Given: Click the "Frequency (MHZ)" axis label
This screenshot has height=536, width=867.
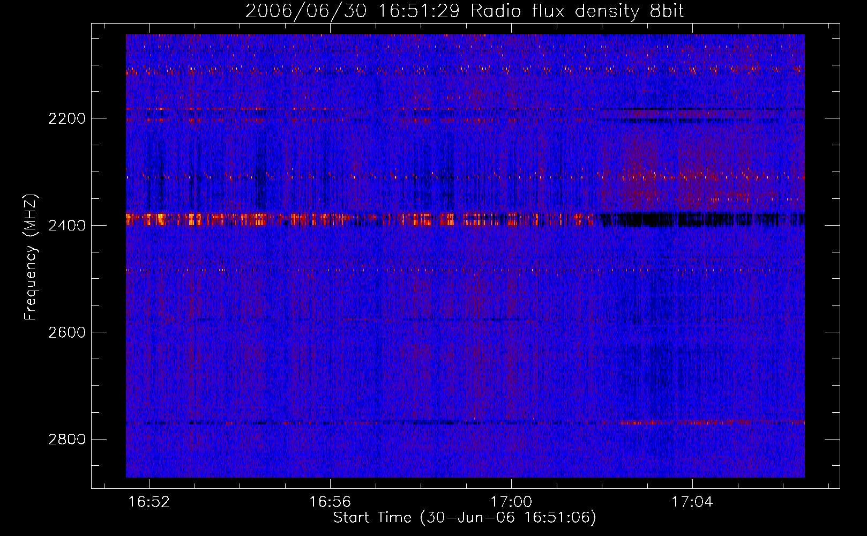Looking at the screenshot, I should [31, 257].
